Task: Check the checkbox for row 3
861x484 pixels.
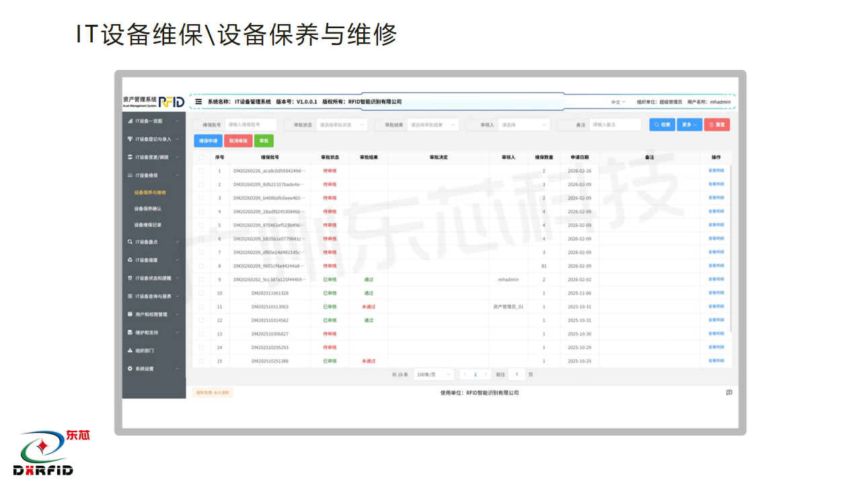Action: [200, 198]
